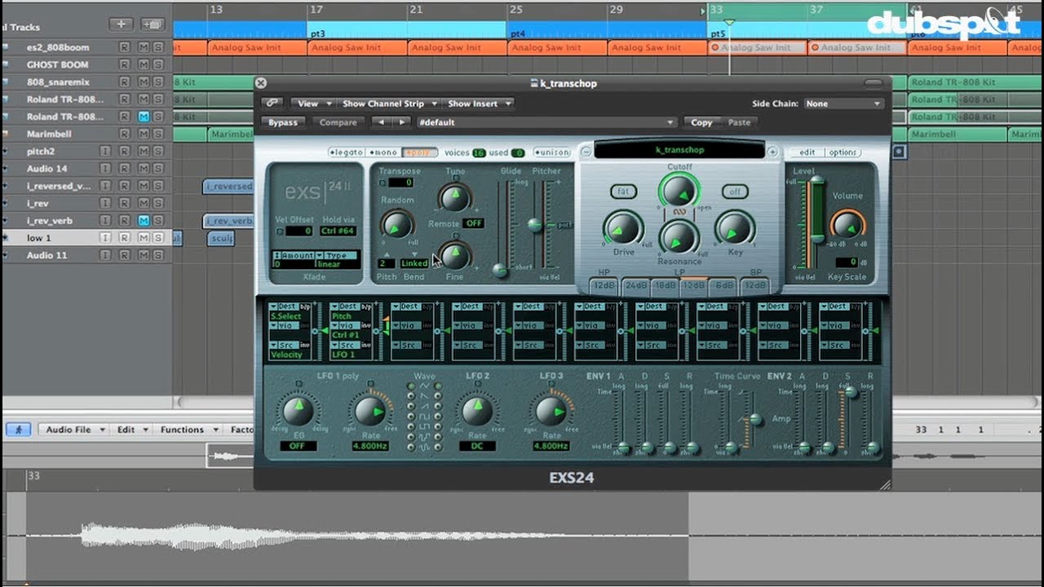
Task: Mute the GHOST BOOM track
Action: pyautogui.click(x=144, y=64)
